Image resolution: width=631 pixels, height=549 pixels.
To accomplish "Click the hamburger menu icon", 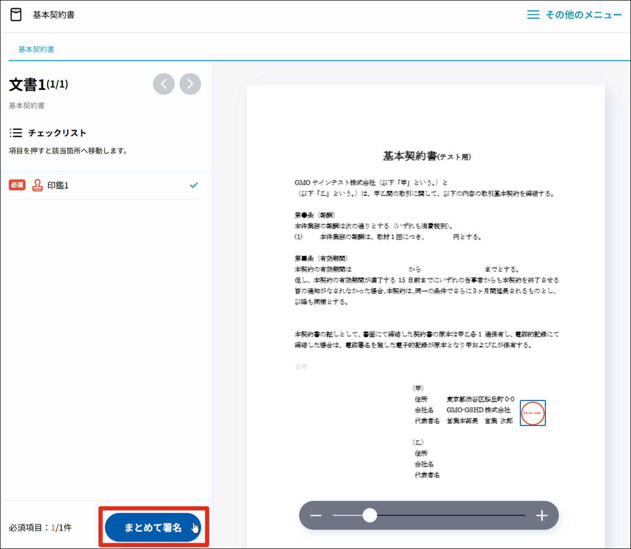I will 533,15.
